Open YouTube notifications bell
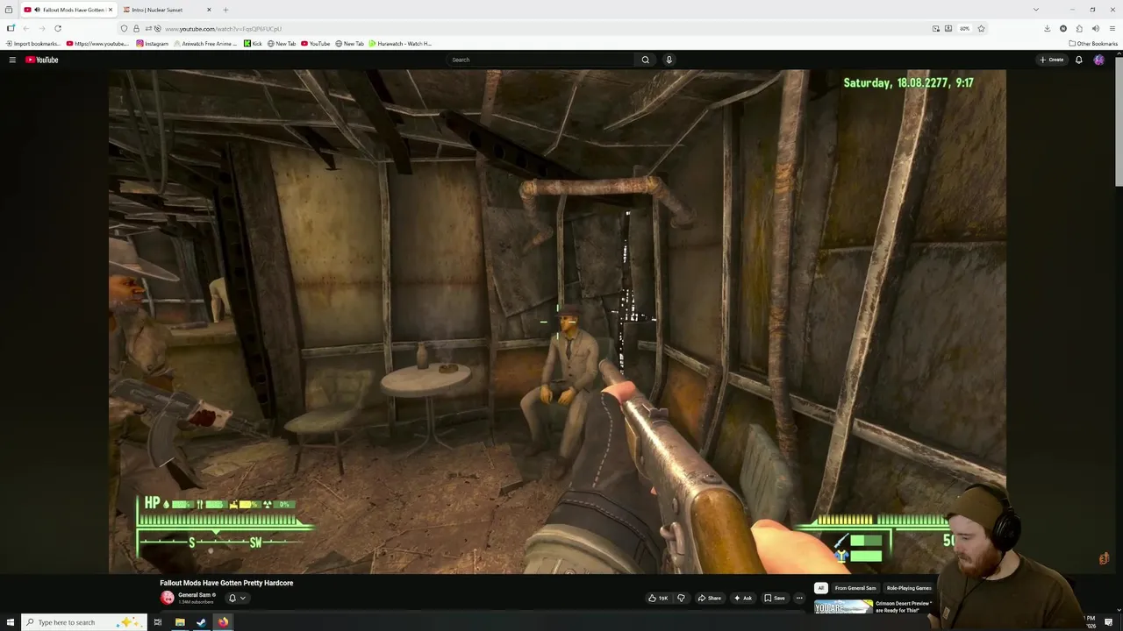This screenshot has height=631, width=1123. [x=1079, y=60]
